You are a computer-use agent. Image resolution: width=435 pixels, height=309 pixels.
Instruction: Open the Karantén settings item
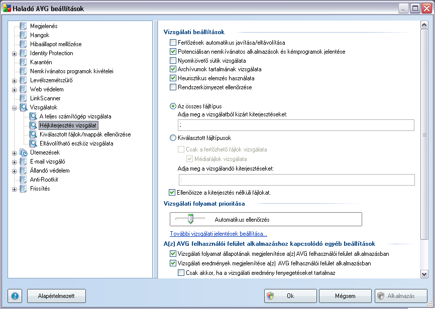click(41, 62)
